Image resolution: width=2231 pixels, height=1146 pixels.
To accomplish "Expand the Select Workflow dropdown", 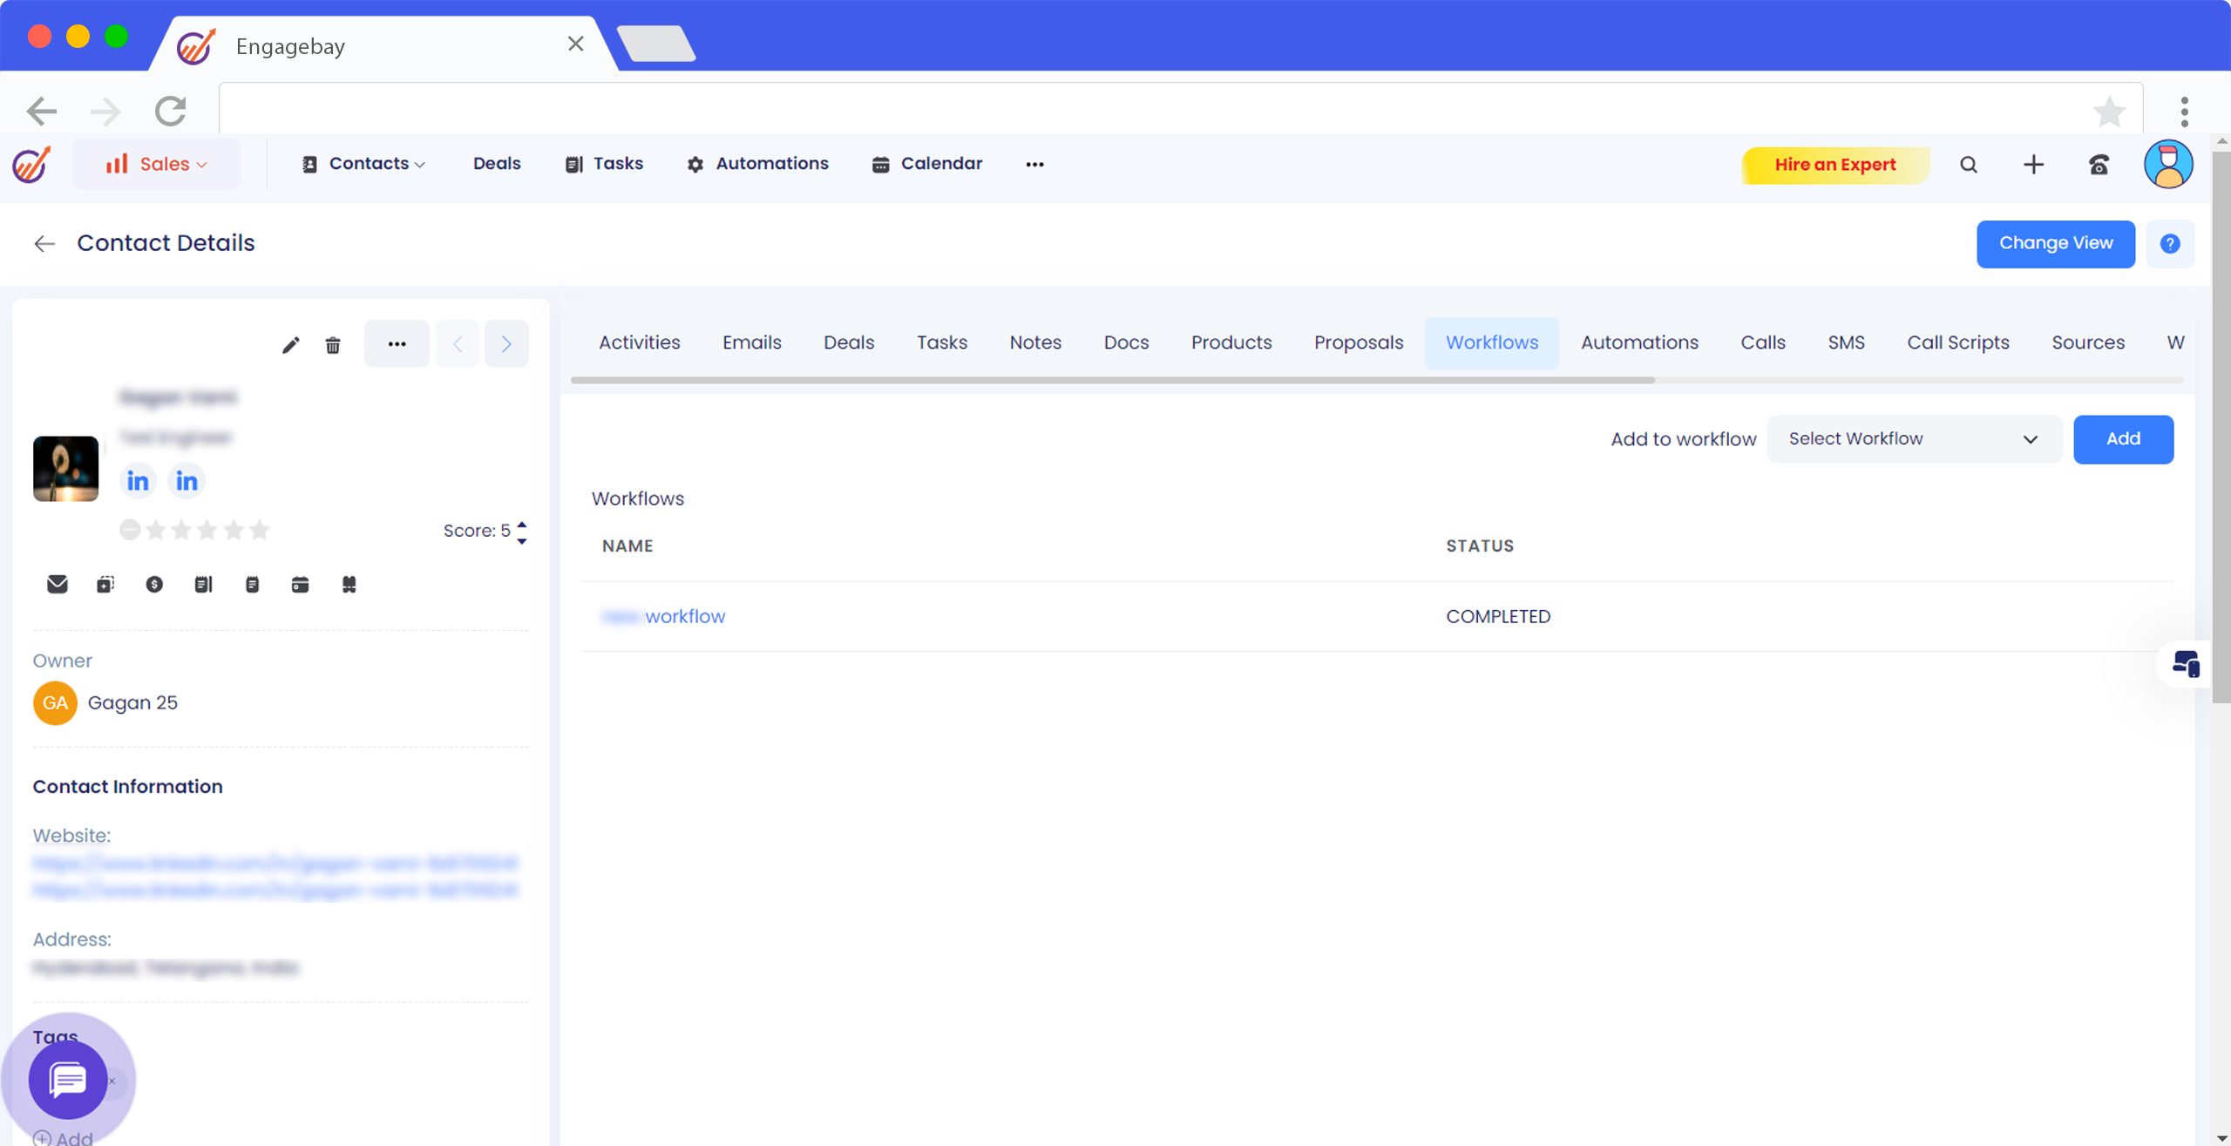I will 1914,438.
